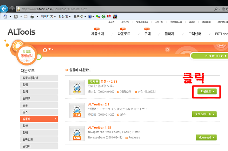Screen dimensions: 228x151
Task: Click the red IP toolbar icon
Action: coord(109,16)
